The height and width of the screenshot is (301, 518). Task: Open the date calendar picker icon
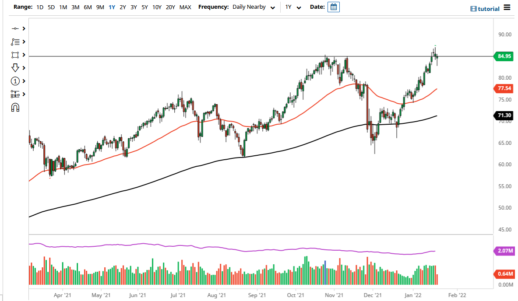coord(333,7)
